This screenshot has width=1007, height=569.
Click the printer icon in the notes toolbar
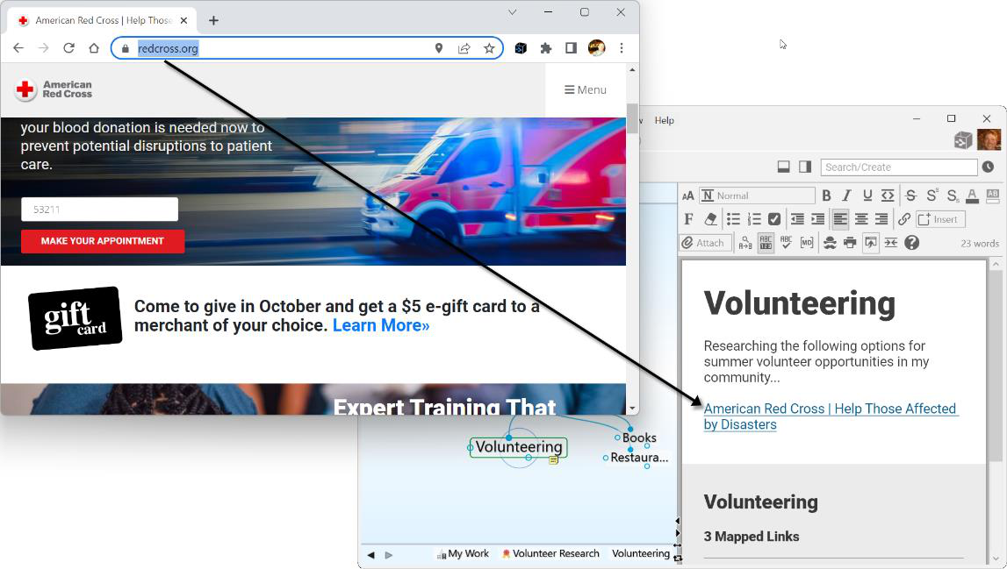click(850, 243)
